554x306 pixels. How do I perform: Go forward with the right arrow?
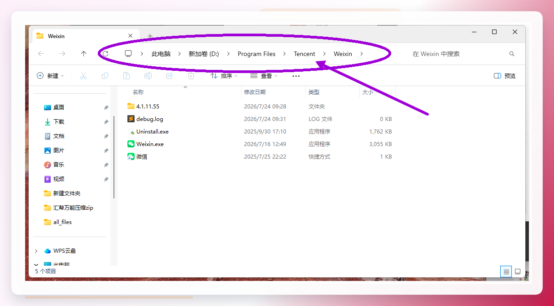coord(62,54)
